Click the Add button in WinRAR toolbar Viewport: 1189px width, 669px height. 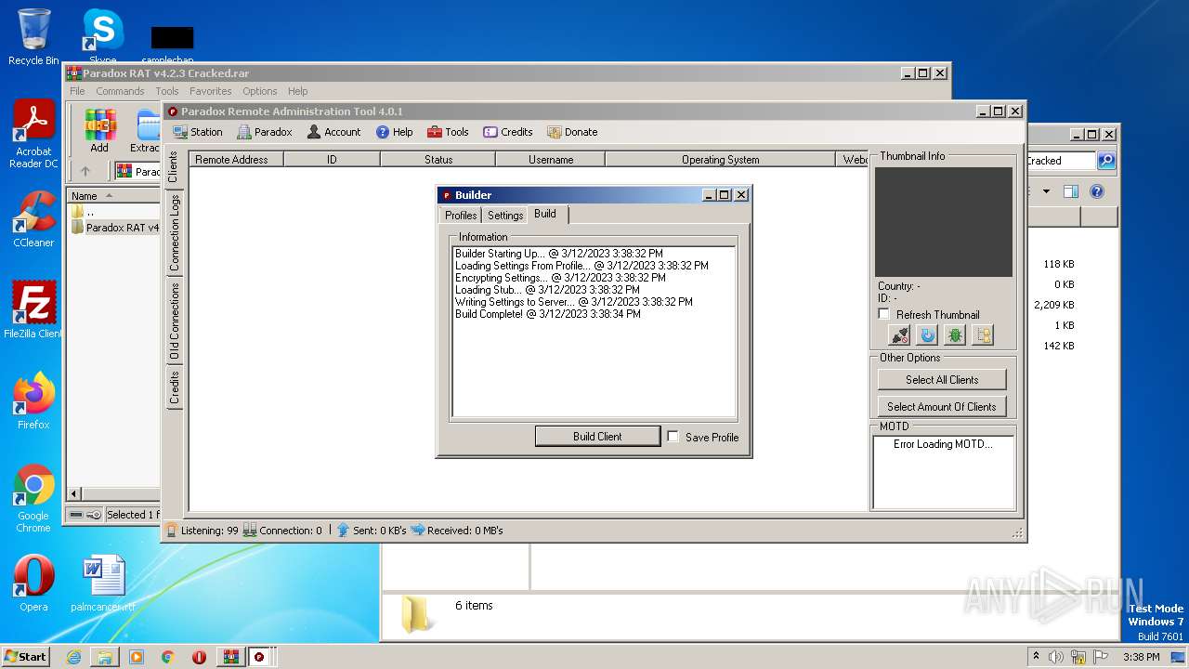[x=99, y=131]
